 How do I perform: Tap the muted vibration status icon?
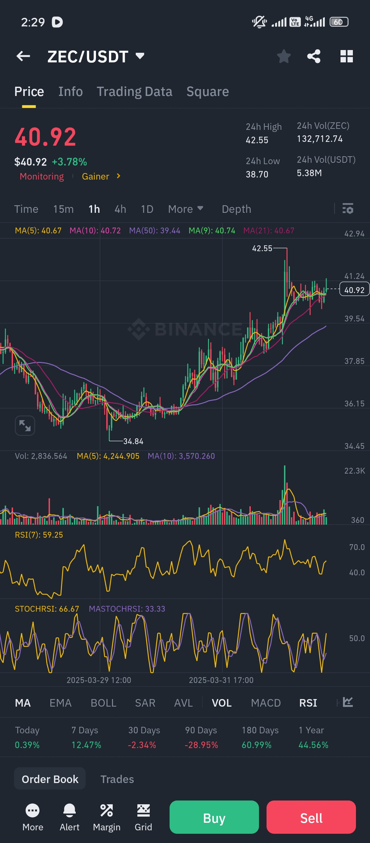tap(259, 22)
